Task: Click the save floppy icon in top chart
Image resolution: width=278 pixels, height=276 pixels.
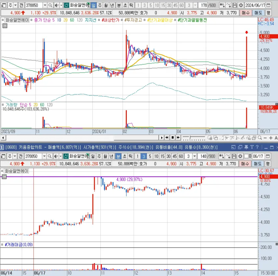Action: 235,5
